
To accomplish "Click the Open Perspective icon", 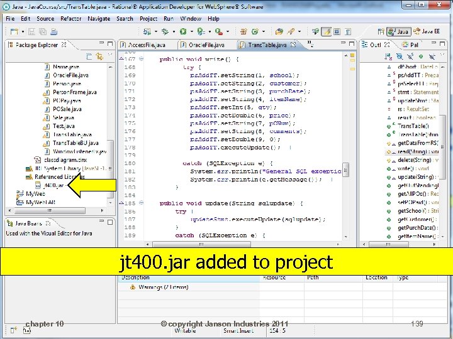I will [381, 31].
